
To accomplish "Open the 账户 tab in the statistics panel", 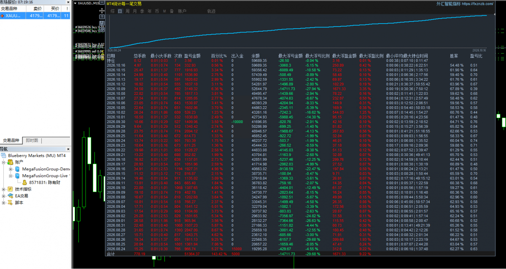I will click(182, 11).
